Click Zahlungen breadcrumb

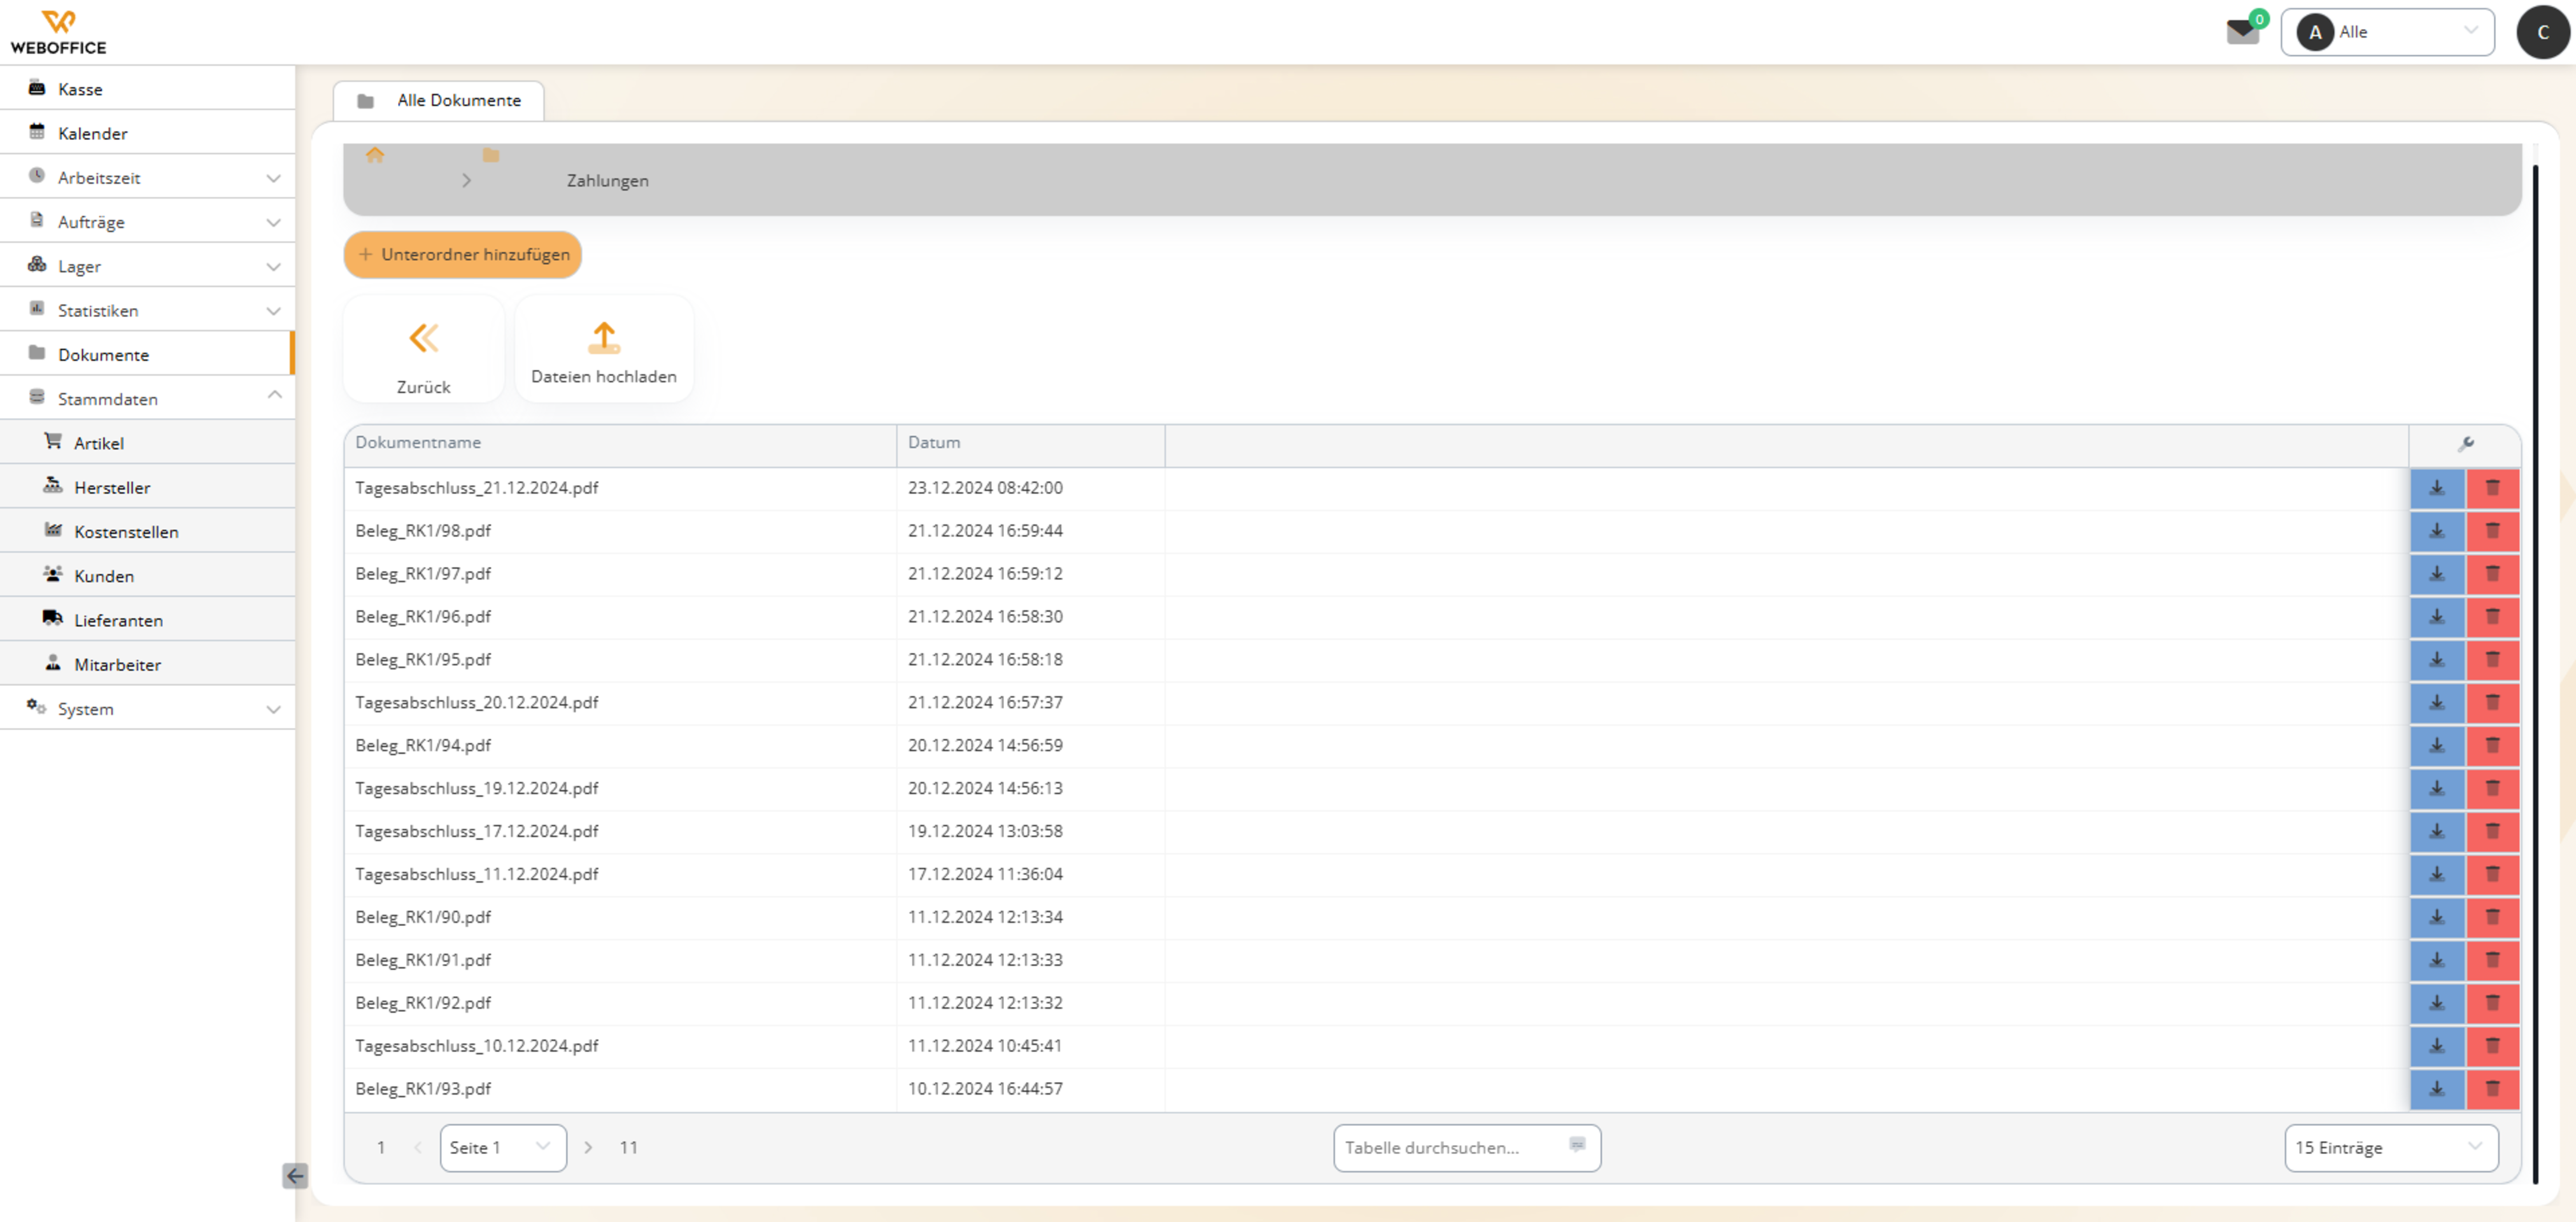pyautogui.click(x=607, y=181)
